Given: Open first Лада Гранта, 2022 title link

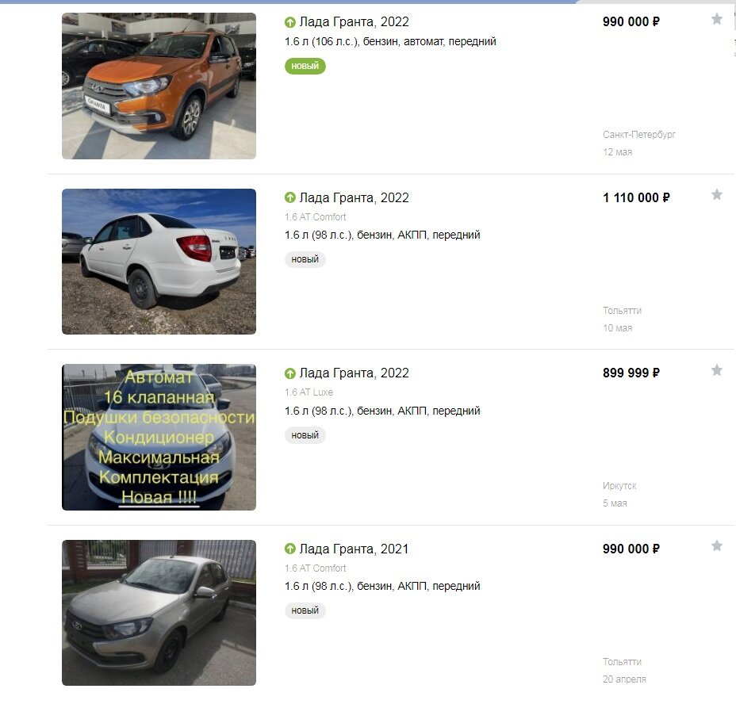Looking at the screenshot, I should [354, 21].
